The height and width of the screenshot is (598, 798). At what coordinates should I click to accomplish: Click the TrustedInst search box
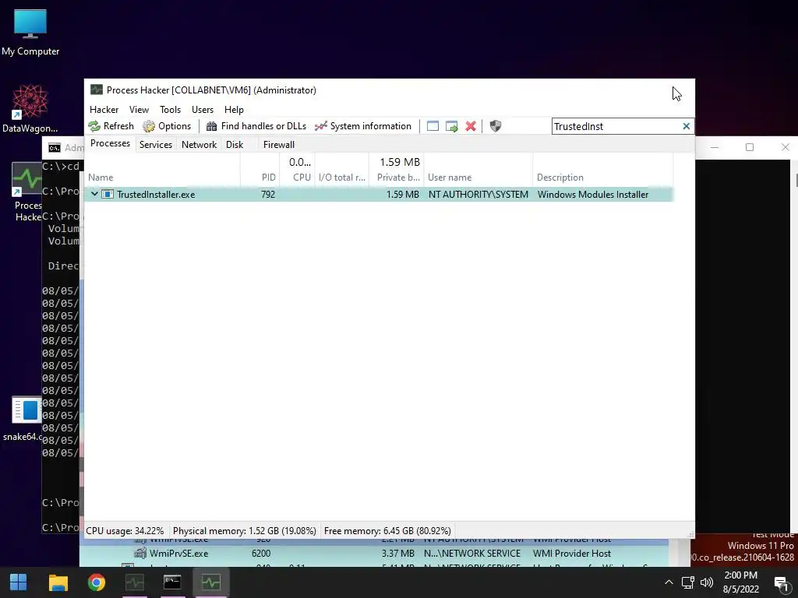coord(616,126)
